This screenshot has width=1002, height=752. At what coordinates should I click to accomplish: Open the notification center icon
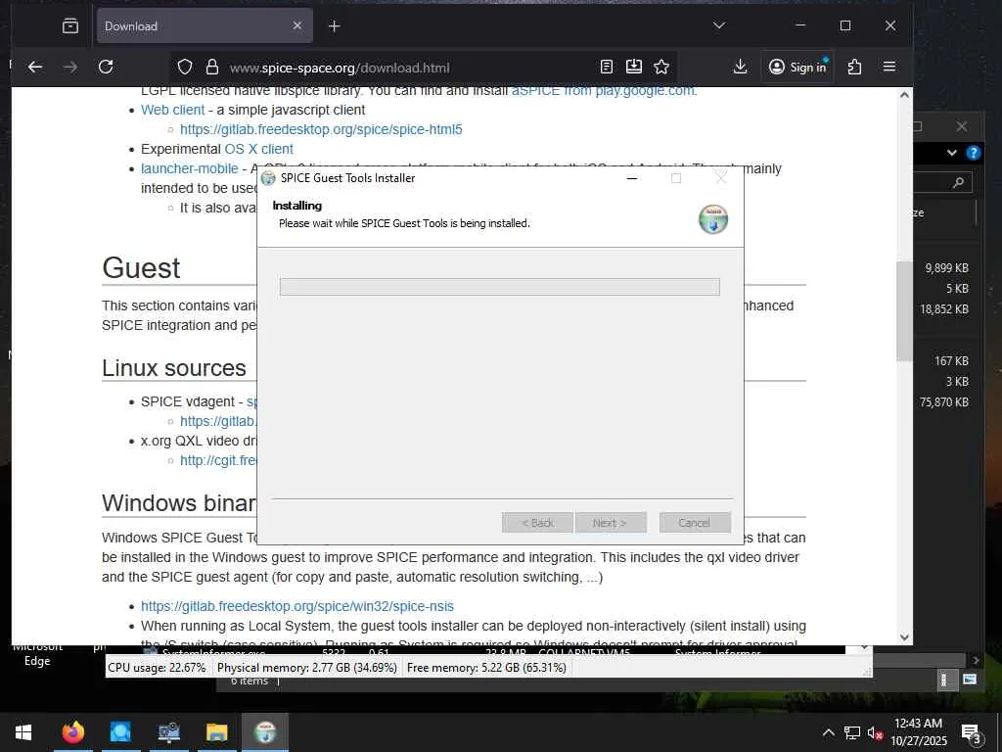[x=972, y=733]
